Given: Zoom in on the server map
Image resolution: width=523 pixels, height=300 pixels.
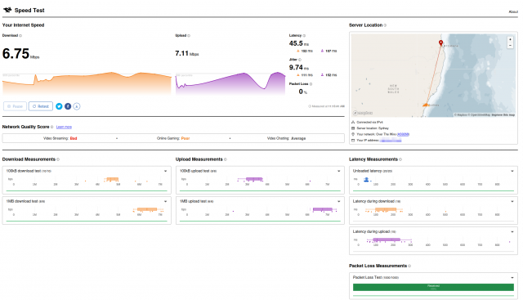Looking at the screenshot, I should pos(510,39).
